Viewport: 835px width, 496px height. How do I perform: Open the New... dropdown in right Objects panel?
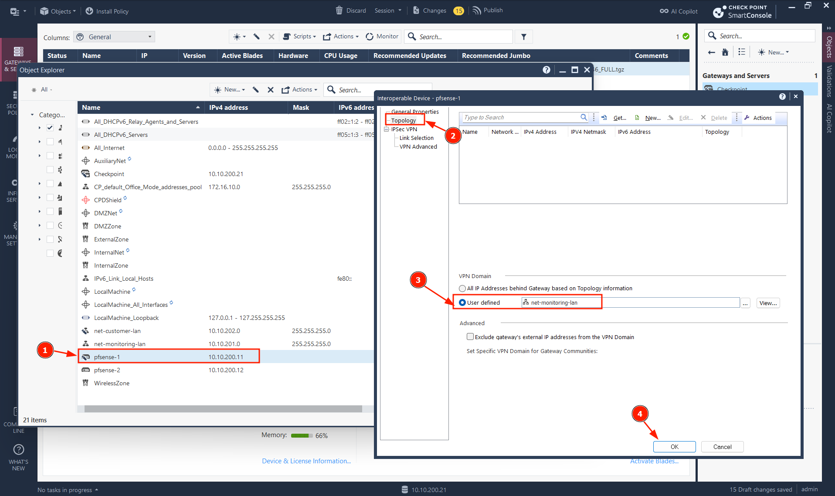coord(774,52)
